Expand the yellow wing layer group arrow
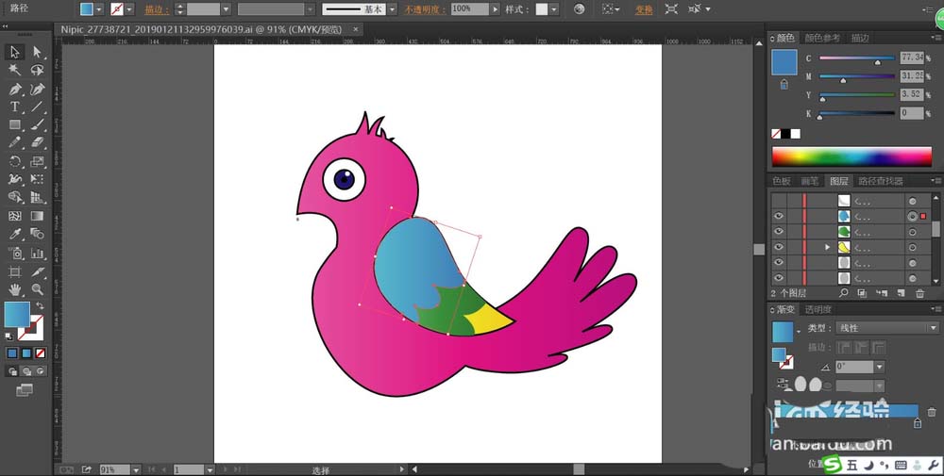Screen dimensions: 944x476 coord(827,247)
